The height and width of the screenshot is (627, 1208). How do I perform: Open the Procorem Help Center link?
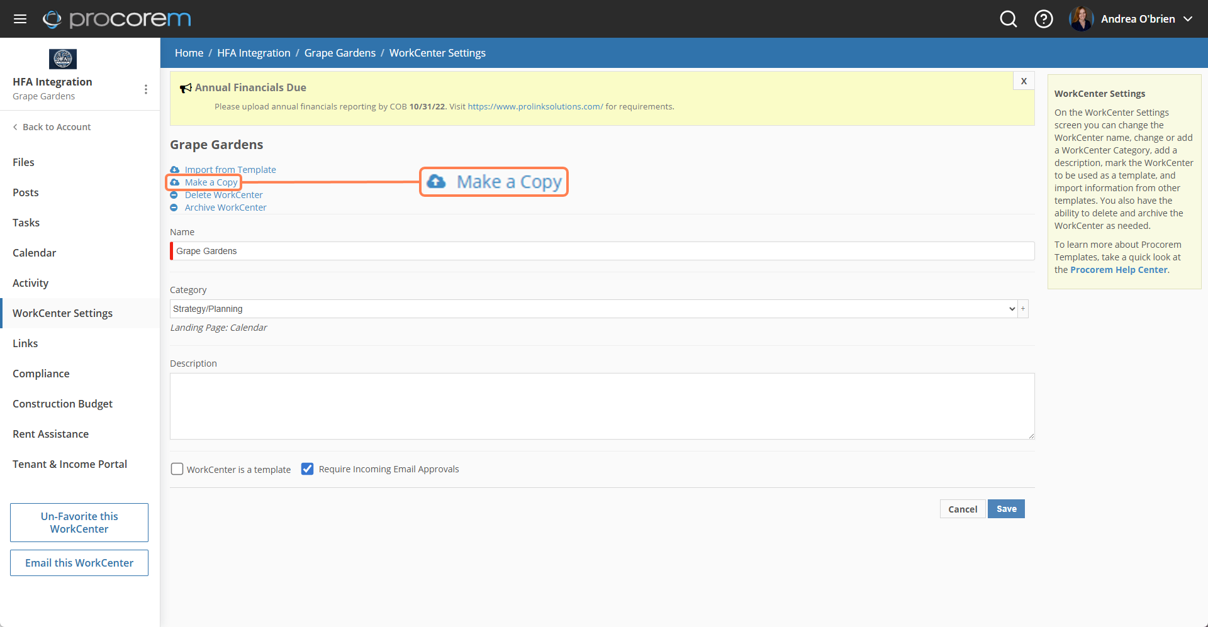pos(1119,270)
